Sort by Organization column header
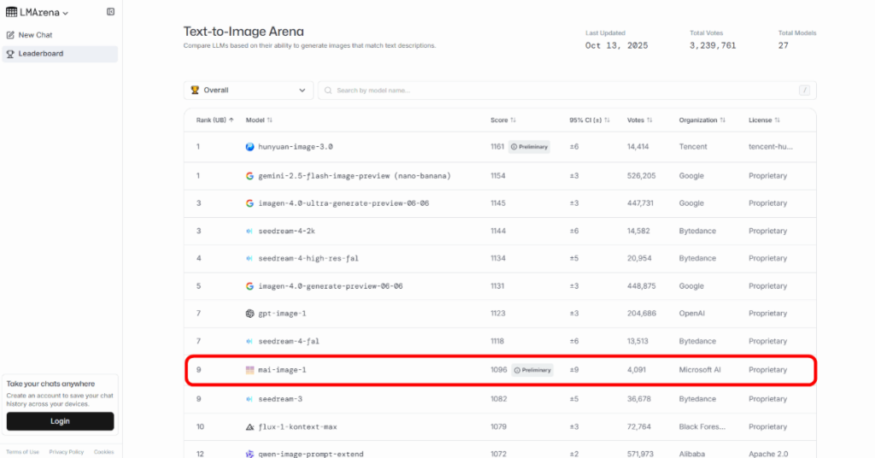Viewport: 875px width, 458px height. click(x=702, y=120)
